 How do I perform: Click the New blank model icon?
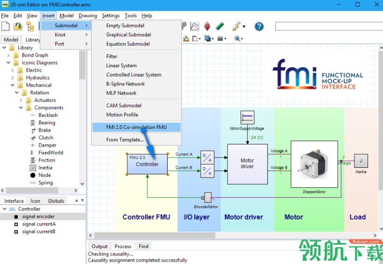5,26
